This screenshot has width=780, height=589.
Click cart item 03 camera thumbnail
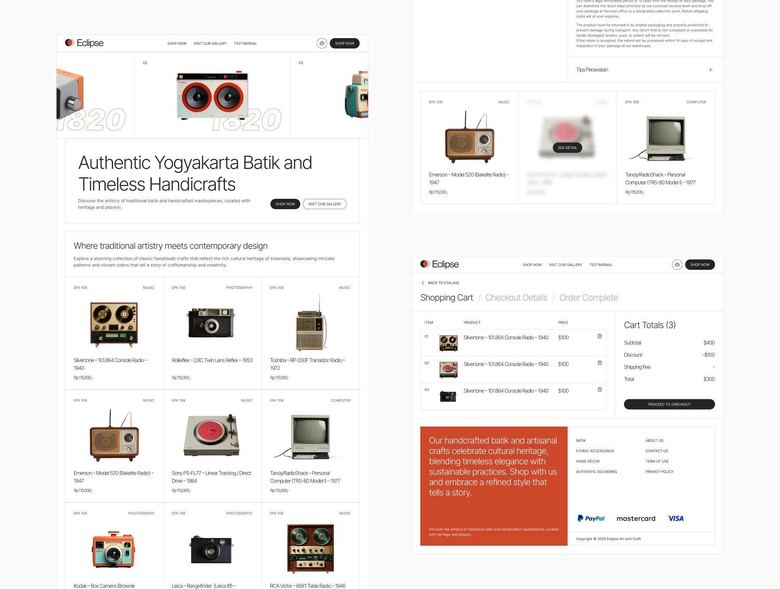448,396
